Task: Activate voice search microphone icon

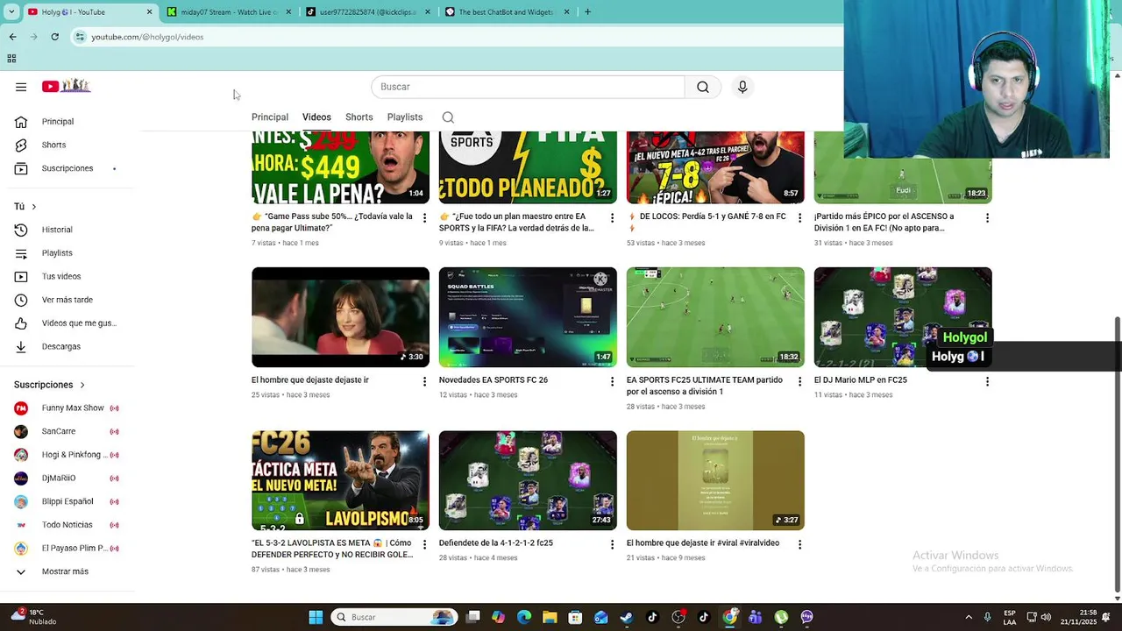Action: pos(742,87)
